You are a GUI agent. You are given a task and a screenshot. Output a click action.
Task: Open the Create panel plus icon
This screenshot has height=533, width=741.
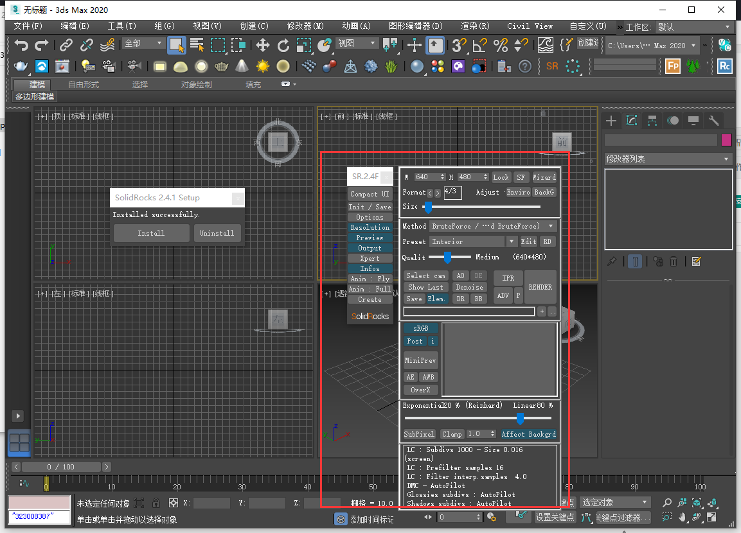point(611,121)
